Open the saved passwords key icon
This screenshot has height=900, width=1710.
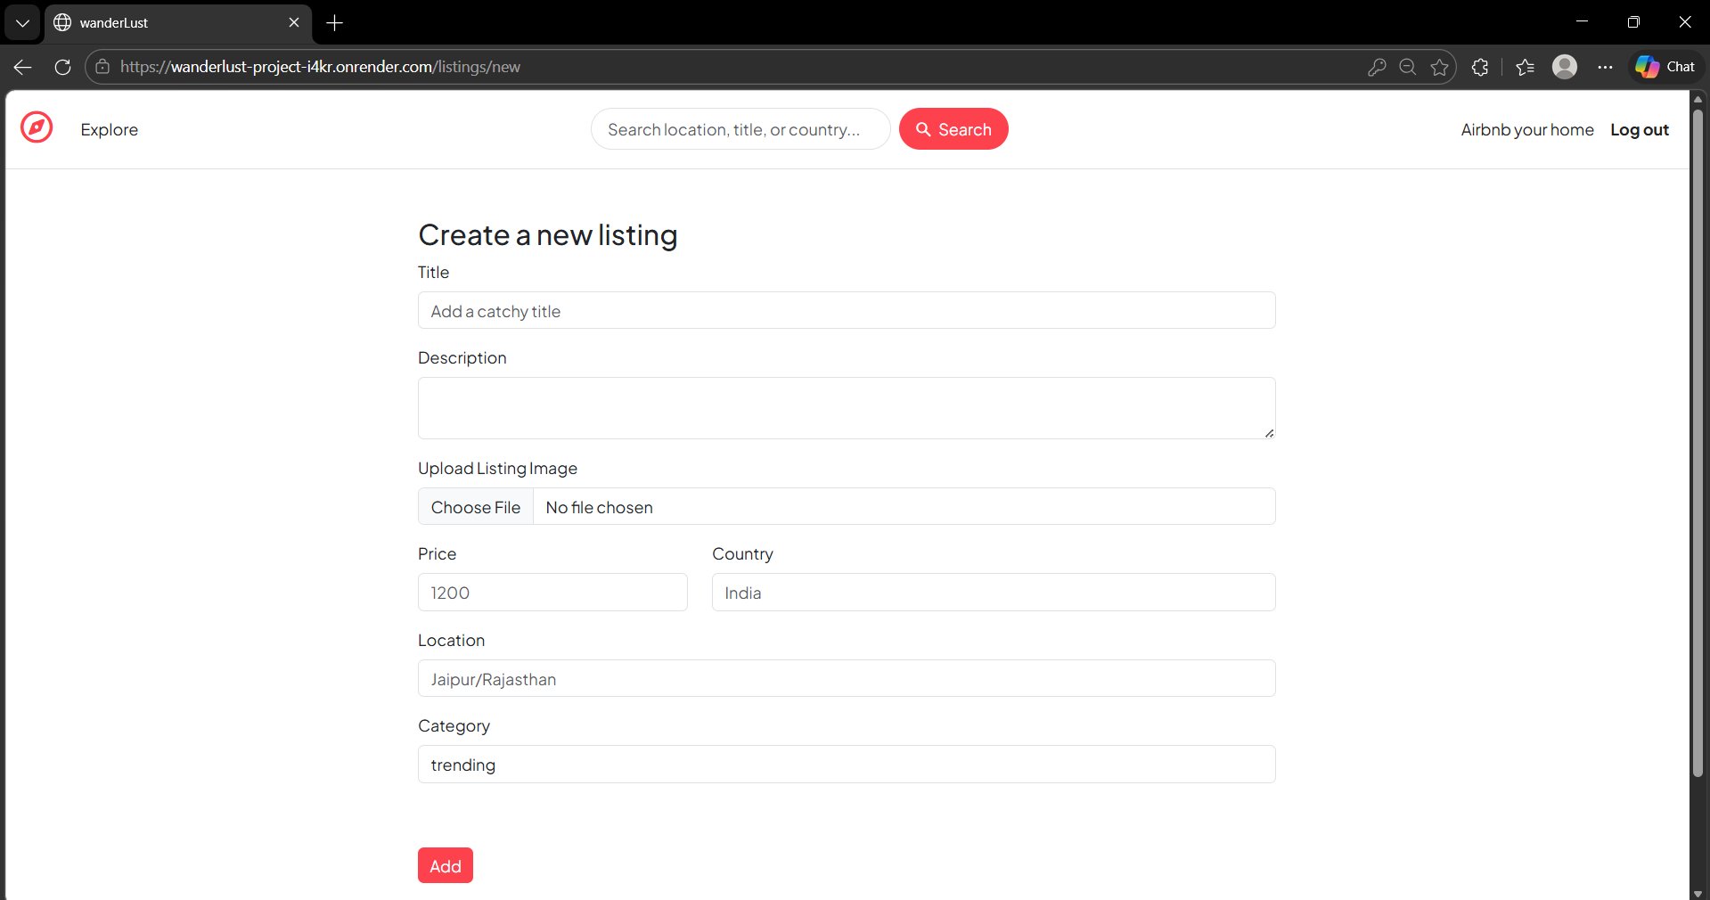click(x=1377, y=67)
